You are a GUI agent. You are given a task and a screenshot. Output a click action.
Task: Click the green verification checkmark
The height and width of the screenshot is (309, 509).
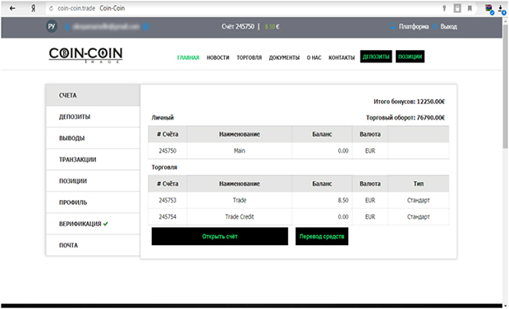106,224
